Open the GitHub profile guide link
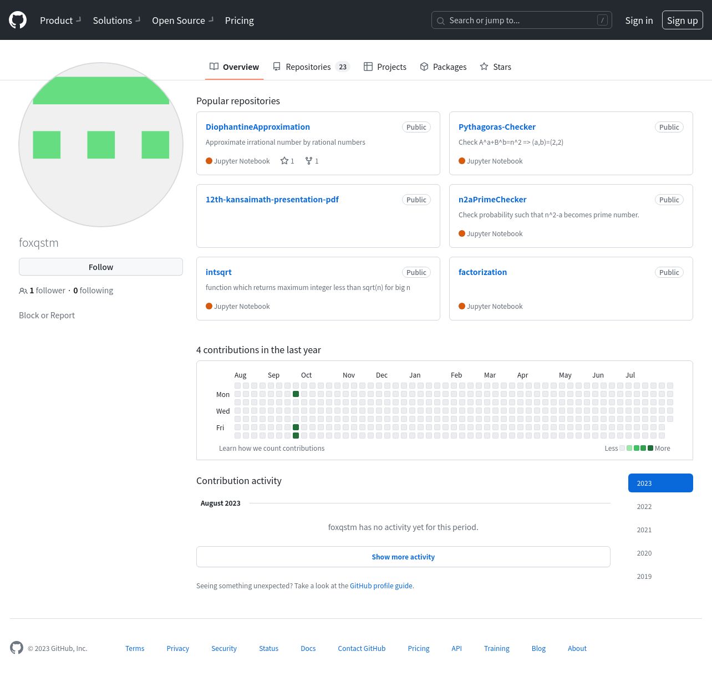The width and height of the screenshot is (712, 682). (x=382, y=586)
